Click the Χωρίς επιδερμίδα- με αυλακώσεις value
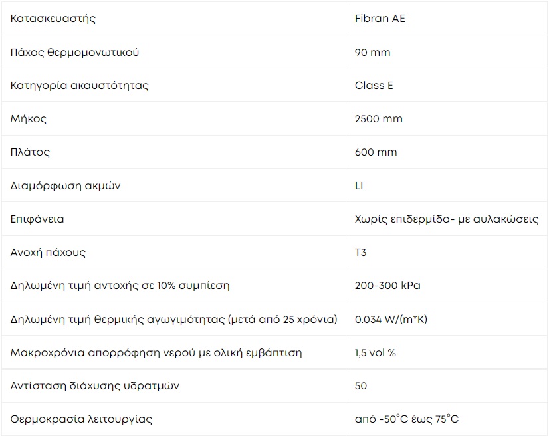The image size is (549, 438). [x=447, y=219]
